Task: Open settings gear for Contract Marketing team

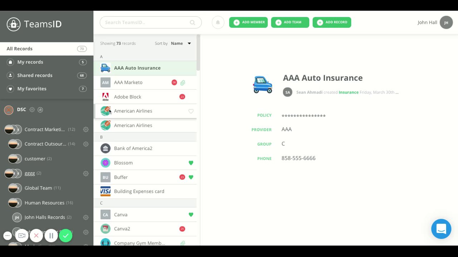Action: pos(86,130)
